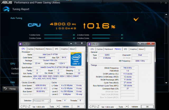The width and height of the screenshot is (169, 110).
Task: Expand Tools dropdown arrow in left CPU-Z
Action: pos(58,107)
